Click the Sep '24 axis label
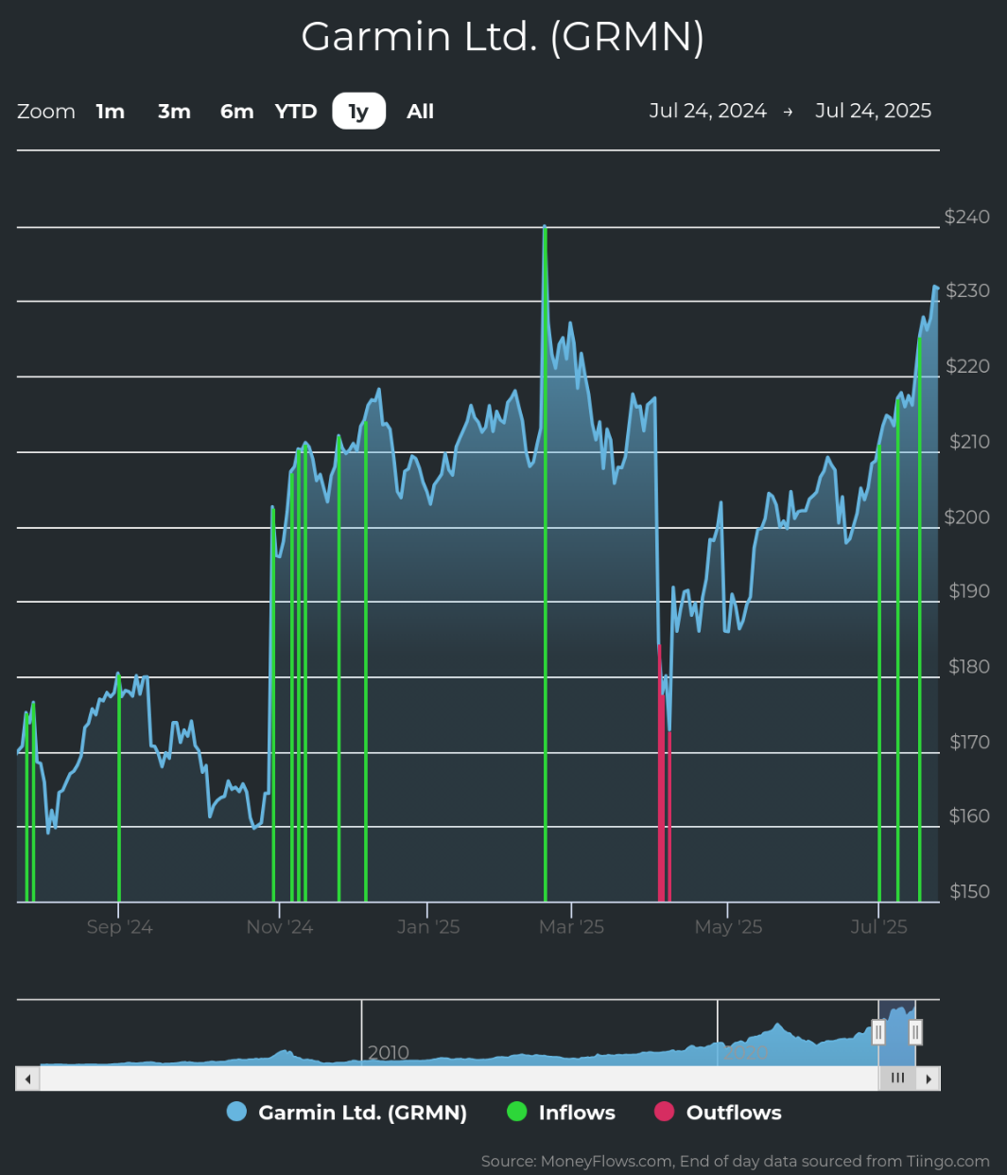Viewport: 1007px width, 1175px height. pyautogui.click(x=119, y=927)
